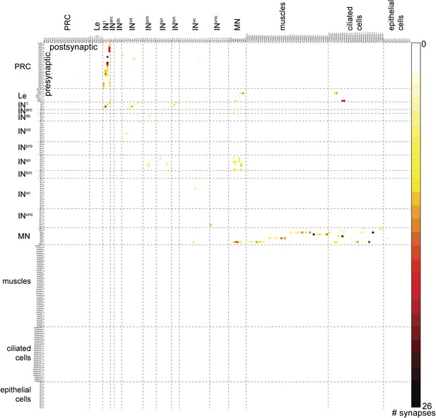The width and height of the screenshot is (436, 418).
Task: Click the MN row label on left axis
Action: pyautogui.click(x=24, y=237)
